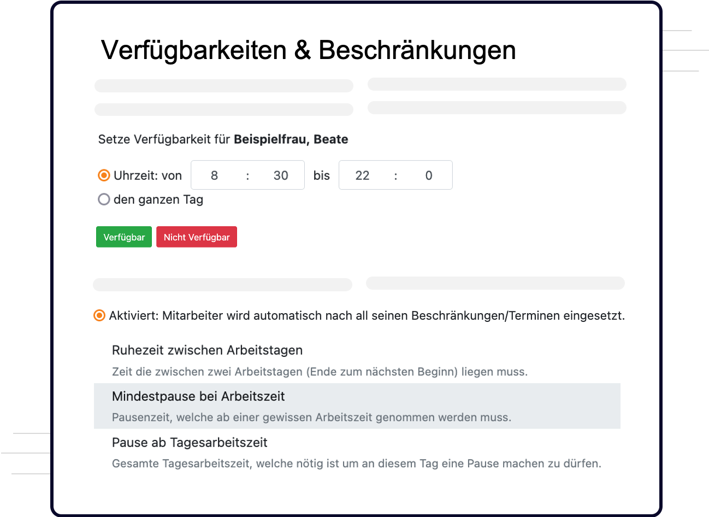Click the 'bis' label between time fields

[322, 175]
